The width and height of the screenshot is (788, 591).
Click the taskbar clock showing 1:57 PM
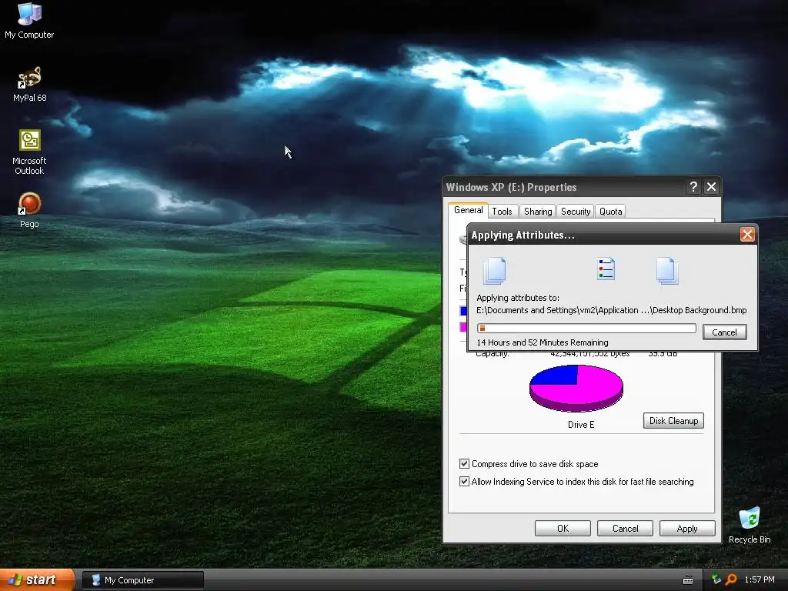760,580
